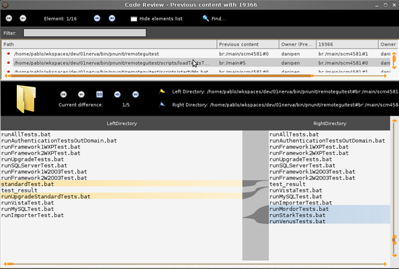This screenshot has width=399, height=269.
Task: Click the yellow Left Directory flag icon
Action: [x=162, y=91]
